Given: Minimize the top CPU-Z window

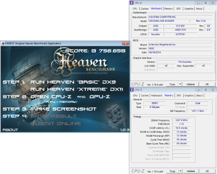Looking at the screenshot, I should [198, 3].
